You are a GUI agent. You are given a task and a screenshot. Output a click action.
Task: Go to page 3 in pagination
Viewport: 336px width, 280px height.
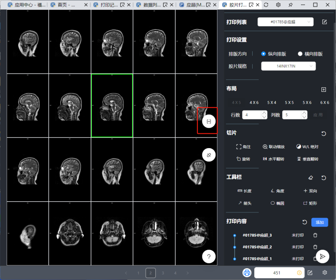(x=163, y=273)
